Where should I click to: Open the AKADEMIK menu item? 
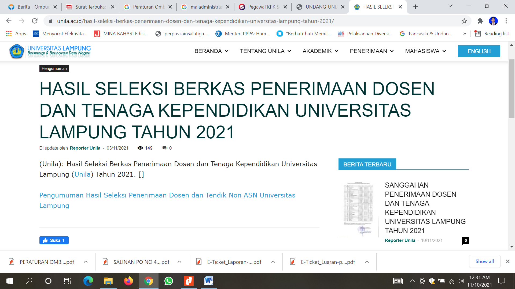(x=320, y=51)
